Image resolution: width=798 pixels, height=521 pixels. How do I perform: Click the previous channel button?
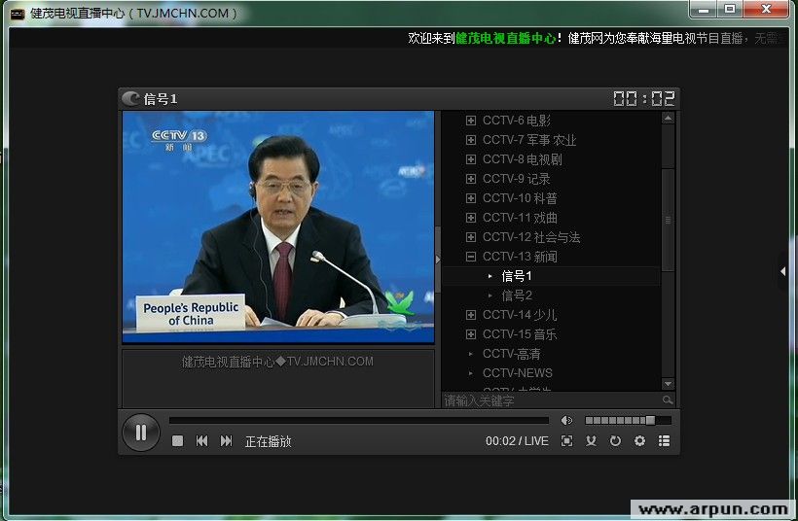[201, 441]
